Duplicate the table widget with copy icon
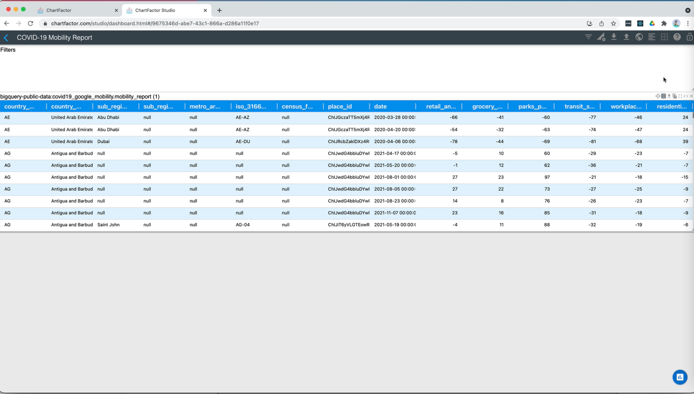 (x=675, y=96)
